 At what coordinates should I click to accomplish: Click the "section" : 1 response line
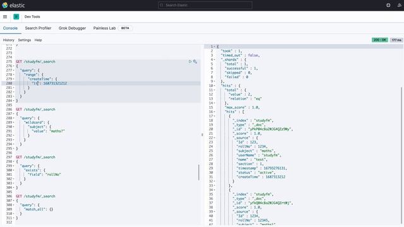point(250,164)
